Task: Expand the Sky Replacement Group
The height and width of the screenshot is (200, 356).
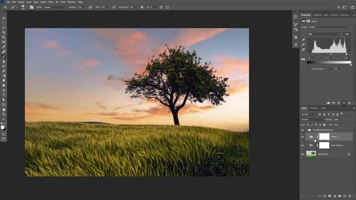Action: [306, 130]
